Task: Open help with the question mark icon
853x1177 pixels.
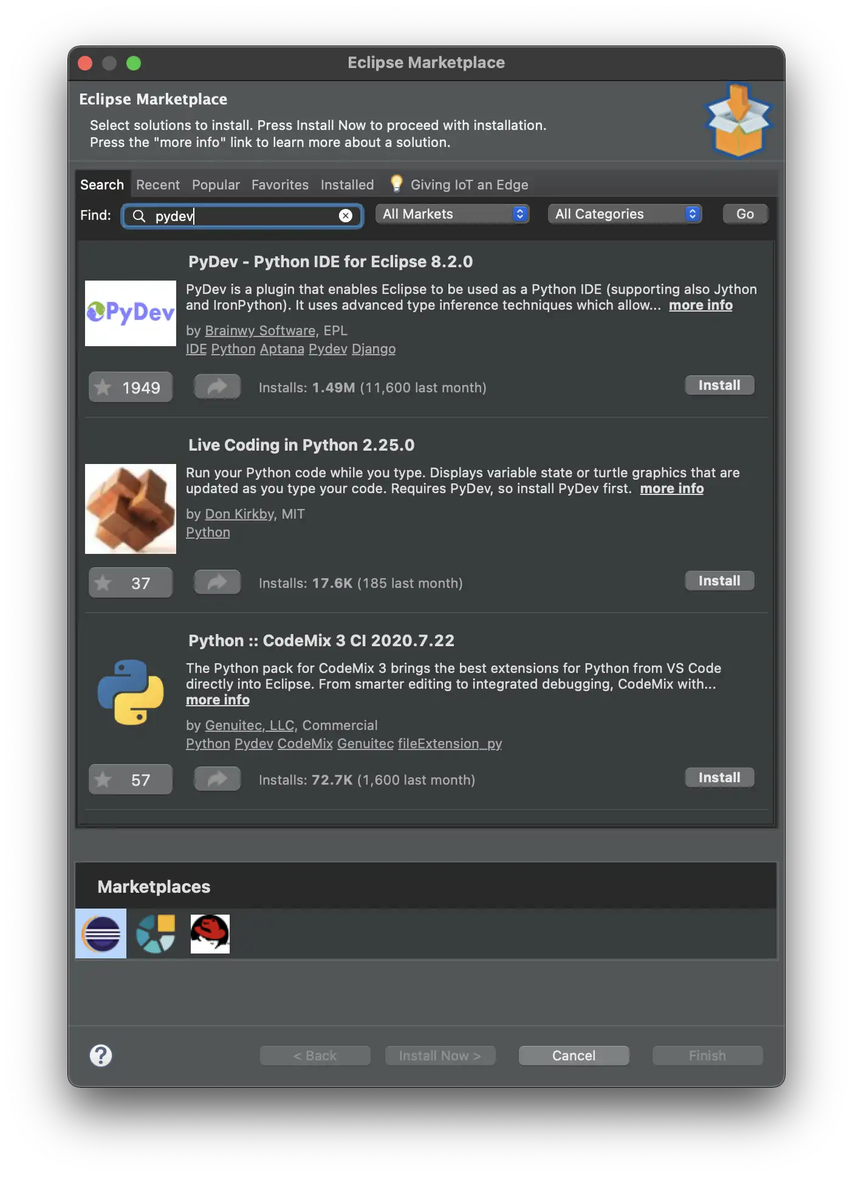Action: click(x=101, y=1056)
